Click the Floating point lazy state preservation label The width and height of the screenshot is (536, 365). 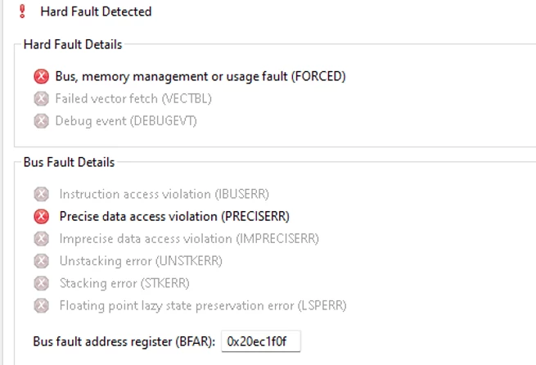(203, 305)
